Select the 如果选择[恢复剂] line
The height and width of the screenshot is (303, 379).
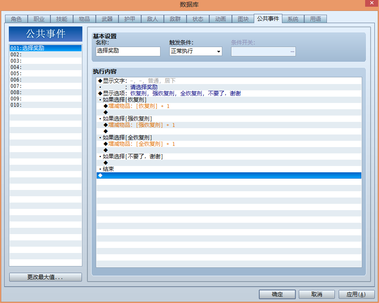coord(229,100)
